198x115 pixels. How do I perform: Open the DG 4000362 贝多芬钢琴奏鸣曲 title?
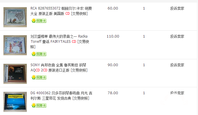(x=61, y=96)
